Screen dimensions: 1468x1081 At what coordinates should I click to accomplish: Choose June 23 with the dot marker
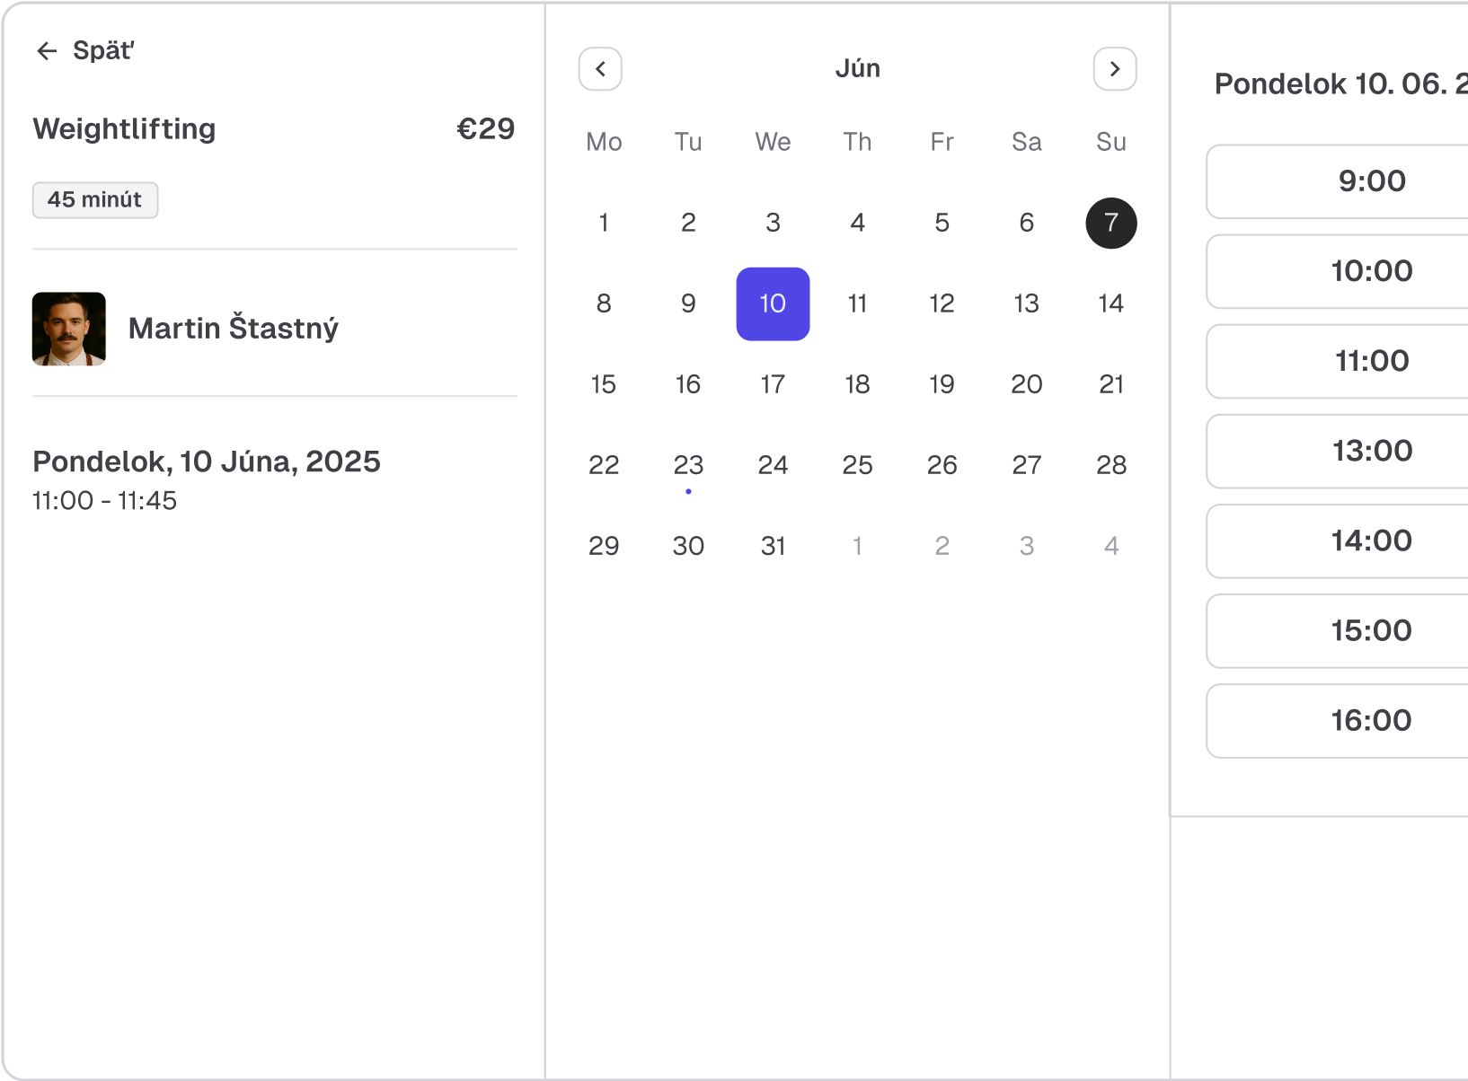(x=688, y=466)
